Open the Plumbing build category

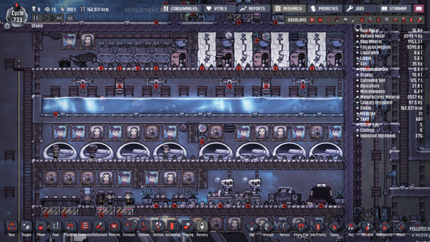[x=70, y=227]
